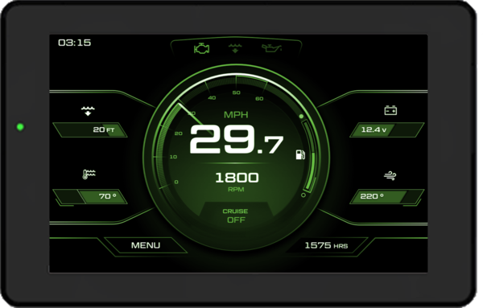Select the water depth icon on left panel

[88, 111]
